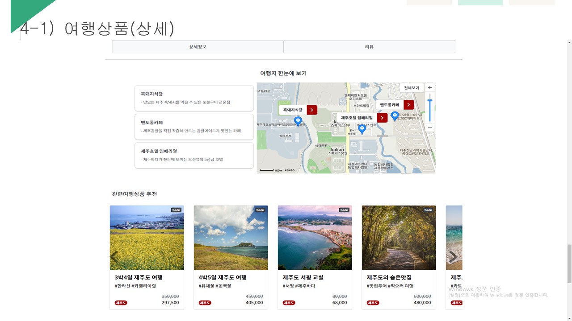
Task: Click the 제주도 tag on 4박5일 card
Action: pyautogui.click(x=205, y=303)
